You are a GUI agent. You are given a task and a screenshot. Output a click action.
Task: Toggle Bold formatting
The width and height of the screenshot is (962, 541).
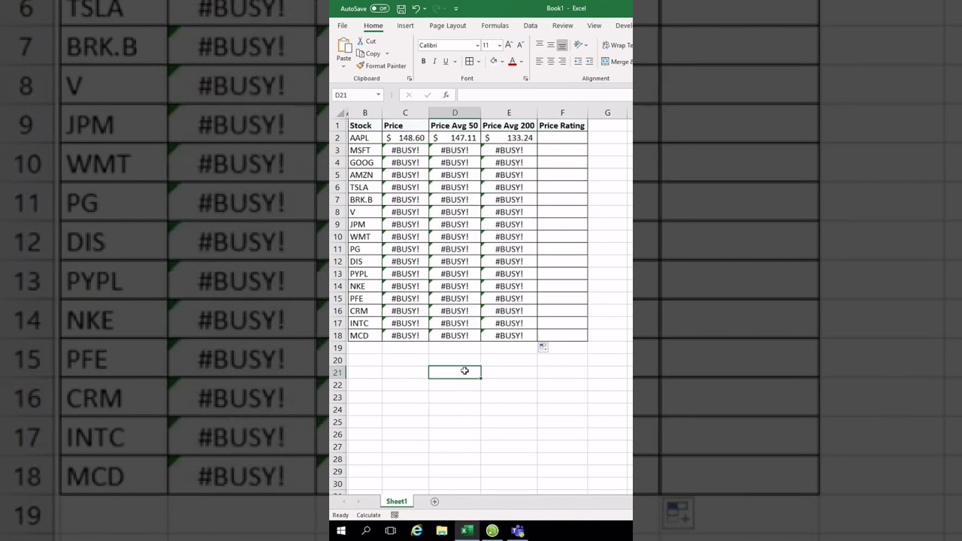(423, 62)
